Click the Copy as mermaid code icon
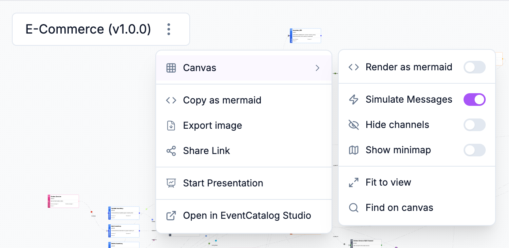Viewport: 509px width, 248px height. click(171, 100)
